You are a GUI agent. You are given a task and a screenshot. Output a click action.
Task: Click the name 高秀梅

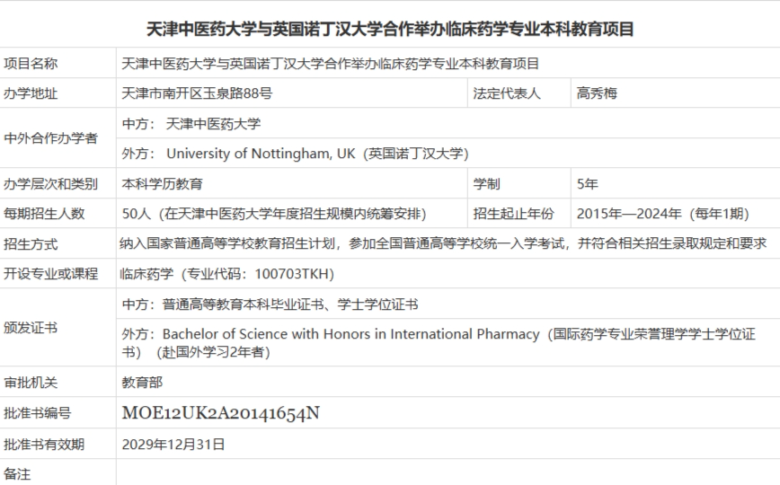tap(597, 93)
